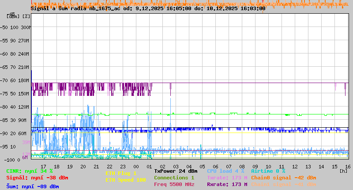353x190 pixels.
Task: Click the TxPower 24 dBm legend text
Action: [176, 171]
